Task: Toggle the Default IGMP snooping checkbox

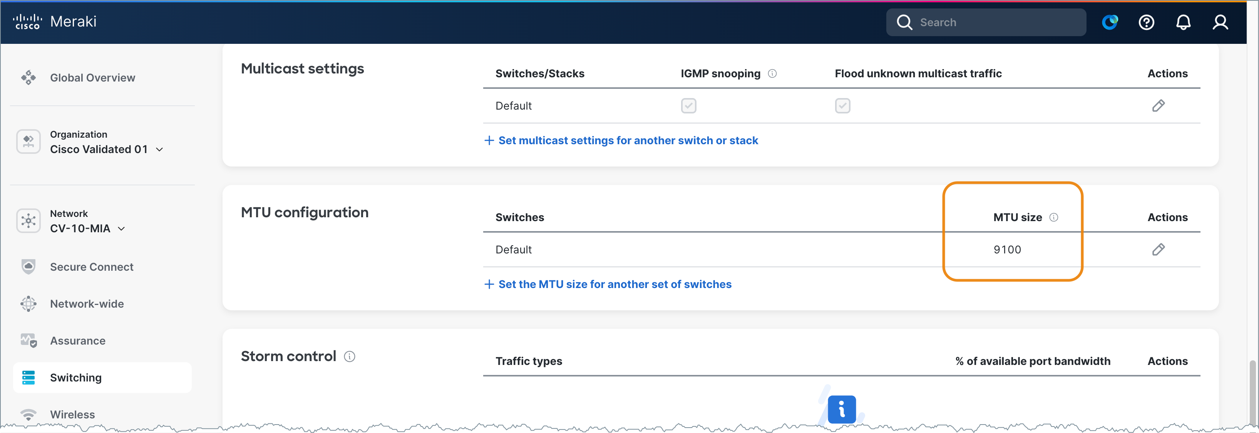Action: 689,106
